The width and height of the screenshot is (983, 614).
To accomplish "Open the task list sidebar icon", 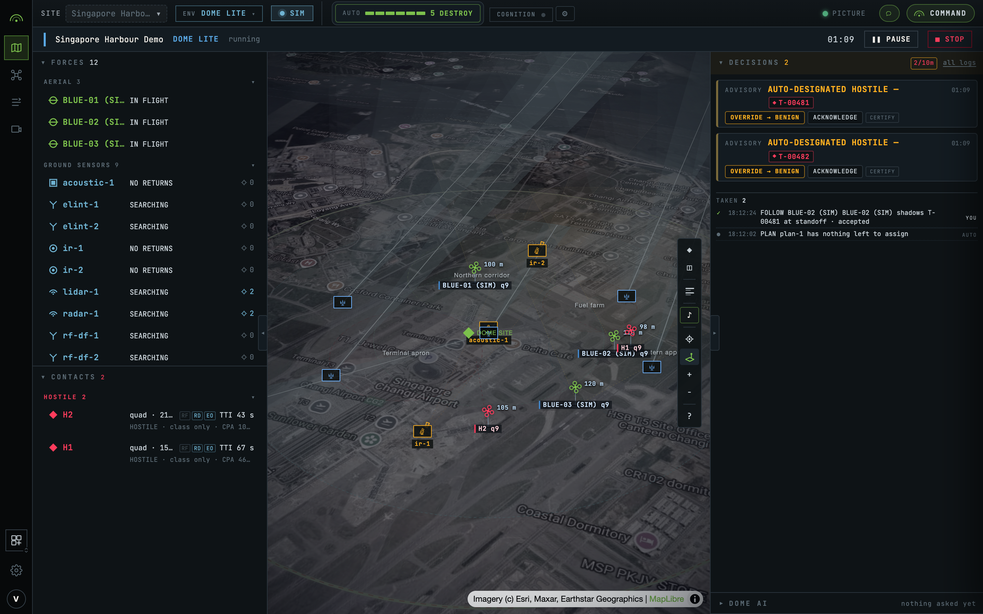I will coord(16,102).
